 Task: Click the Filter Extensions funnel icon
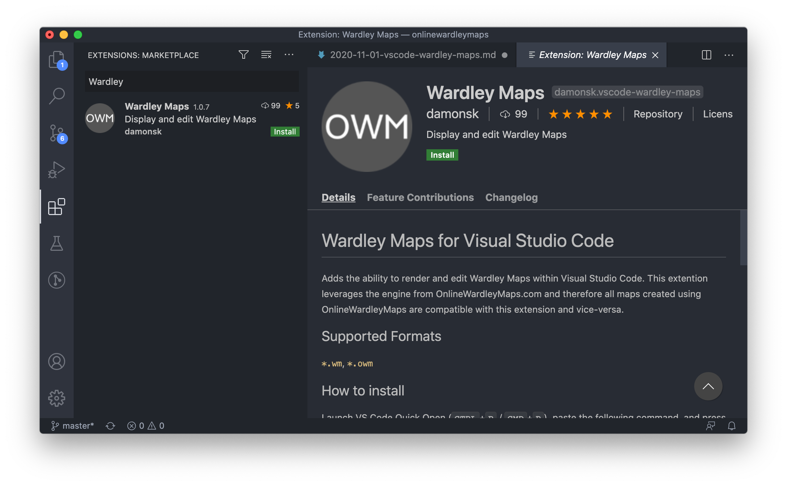[244, 55]
